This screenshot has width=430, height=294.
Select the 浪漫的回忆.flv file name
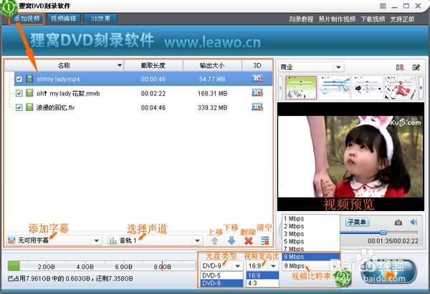(x=55, y=107)
